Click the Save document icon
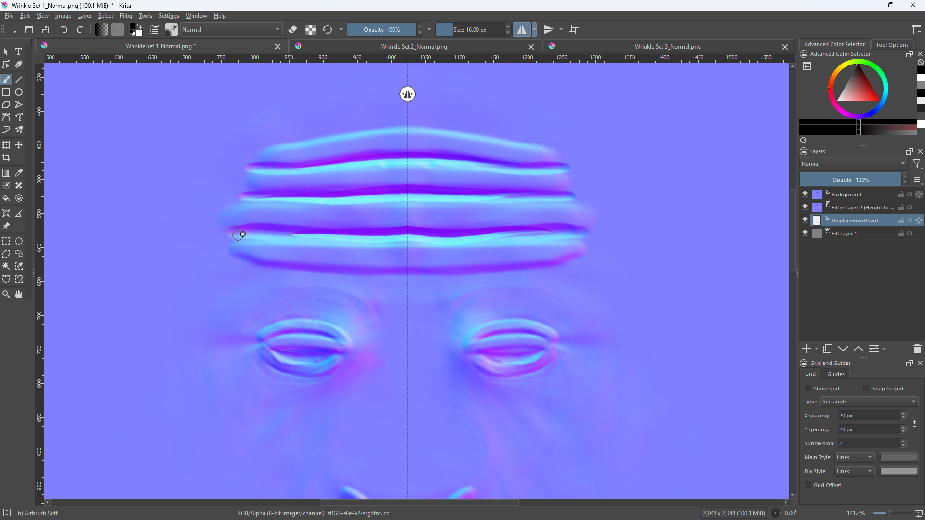 [x=45, y=29]
